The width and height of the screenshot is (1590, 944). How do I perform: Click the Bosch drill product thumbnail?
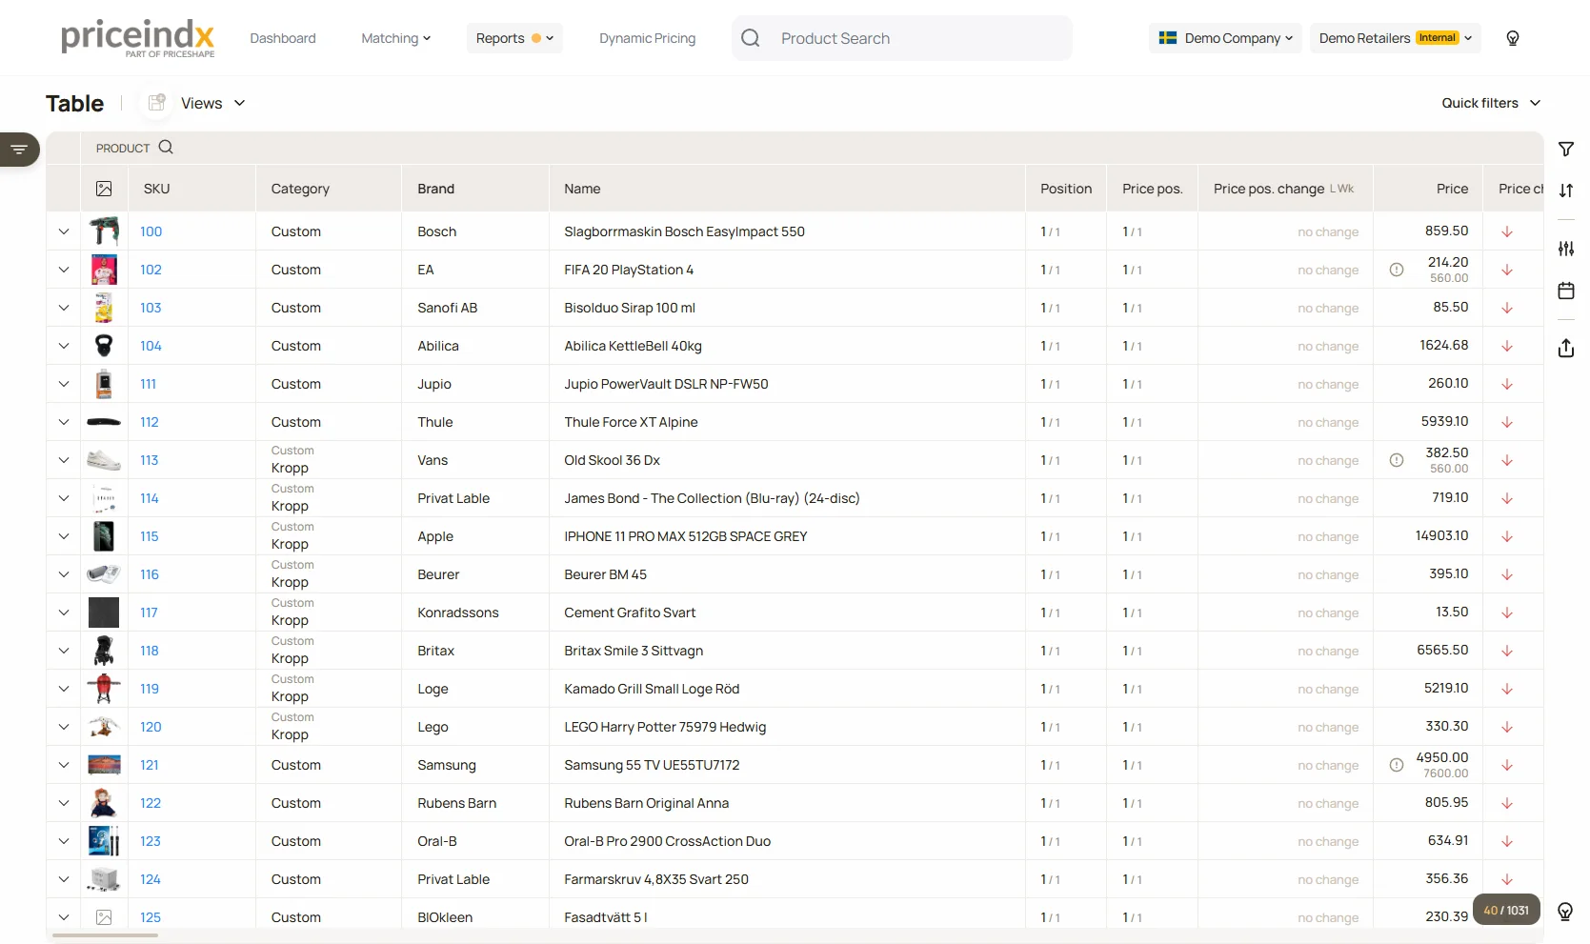pyautogui.click(x=104, y=231)
